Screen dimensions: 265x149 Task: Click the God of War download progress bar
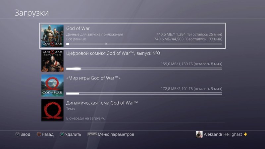[x=144, y=44]
